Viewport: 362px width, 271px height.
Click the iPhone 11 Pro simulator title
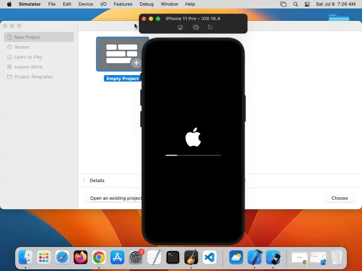193,18
